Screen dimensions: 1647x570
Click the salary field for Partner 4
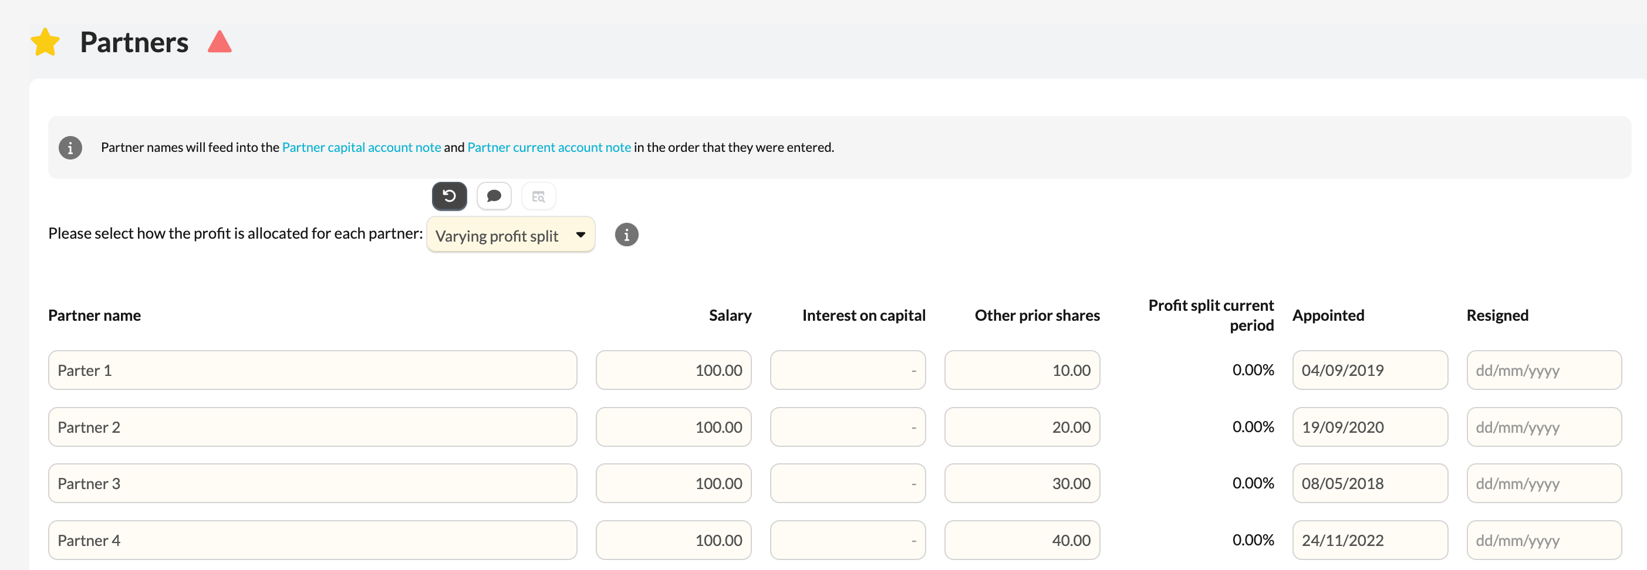(674, 540)
